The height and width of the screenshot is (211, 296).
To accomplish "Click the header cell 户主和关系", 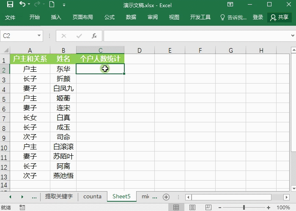I will [30, 59].
